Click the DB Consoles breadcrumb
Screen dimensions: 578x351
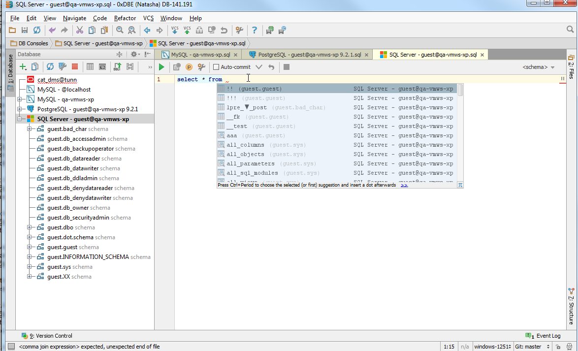[30, 43]
